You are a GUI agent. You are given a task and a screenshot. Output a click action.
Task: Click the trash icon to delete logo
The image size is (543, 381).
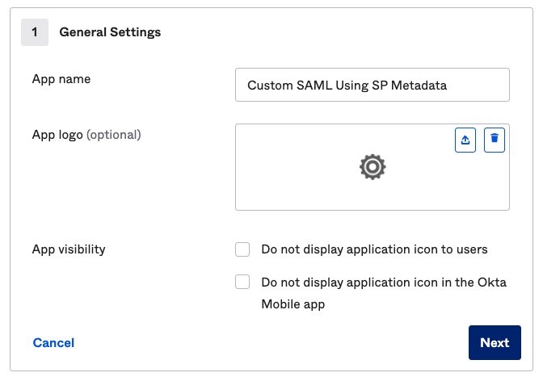pos(495,140)
